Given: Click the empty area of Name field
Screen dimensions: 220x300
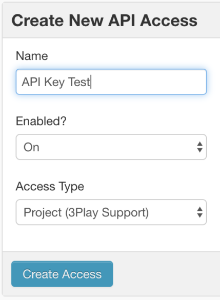Looking at the screenshot, I should pos(148,82).
